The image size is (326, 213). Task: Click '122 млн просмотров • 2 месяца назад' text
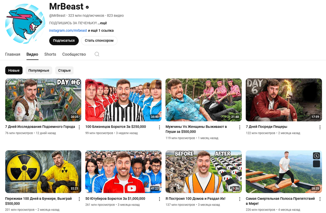273,133
